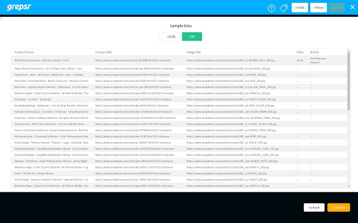Image resolution: width=358 pixels, height=223 pixels.
Task: Select the Art Impressions Christmas Collection row
Action: tap(179, 136)
